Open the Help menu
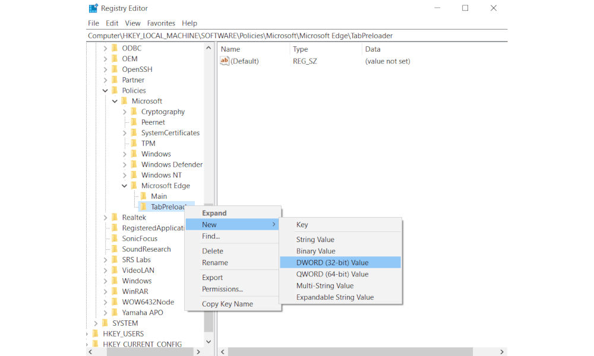 pos(189,23)
